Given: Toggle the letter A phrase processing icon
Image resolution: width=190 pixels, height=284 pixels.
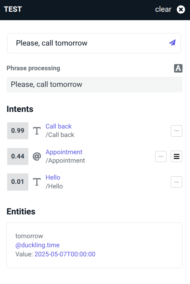Looking at the screenshot, I should 178,68.
